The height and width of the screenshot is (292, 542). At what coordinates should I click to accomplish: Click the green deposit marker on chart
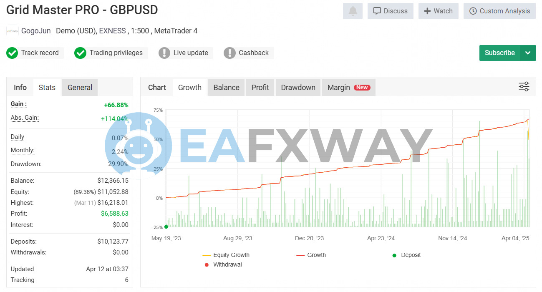pos(166,227)
